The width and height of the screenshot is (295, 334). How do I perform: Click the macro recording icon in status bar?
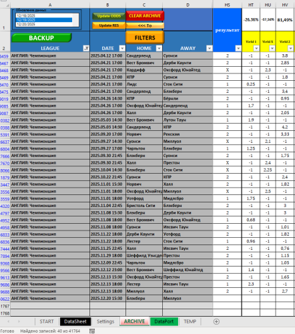92,331
